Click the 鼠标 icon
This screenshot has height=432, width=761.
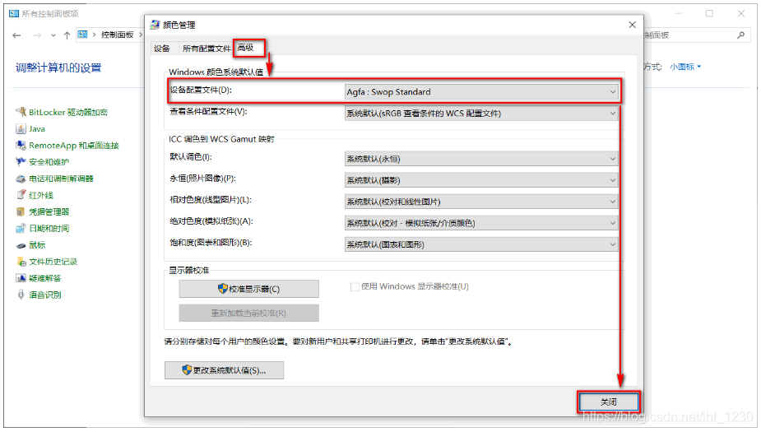(x=21, y=245)
